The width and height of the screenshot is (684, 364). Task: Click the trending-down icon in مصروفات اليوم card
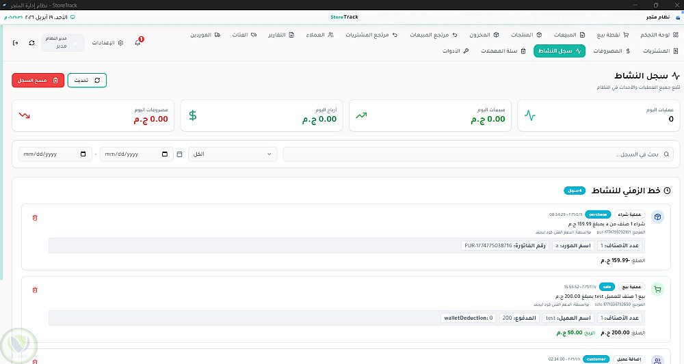pos(25,115)
